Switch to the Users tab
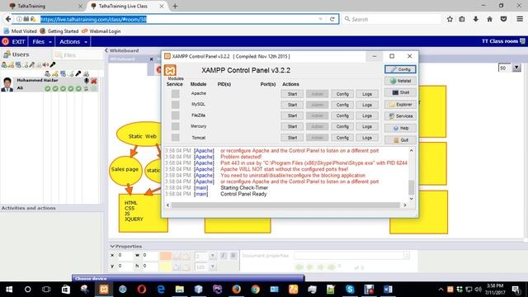Screen dimensions: 528x297 pos(16,54)
